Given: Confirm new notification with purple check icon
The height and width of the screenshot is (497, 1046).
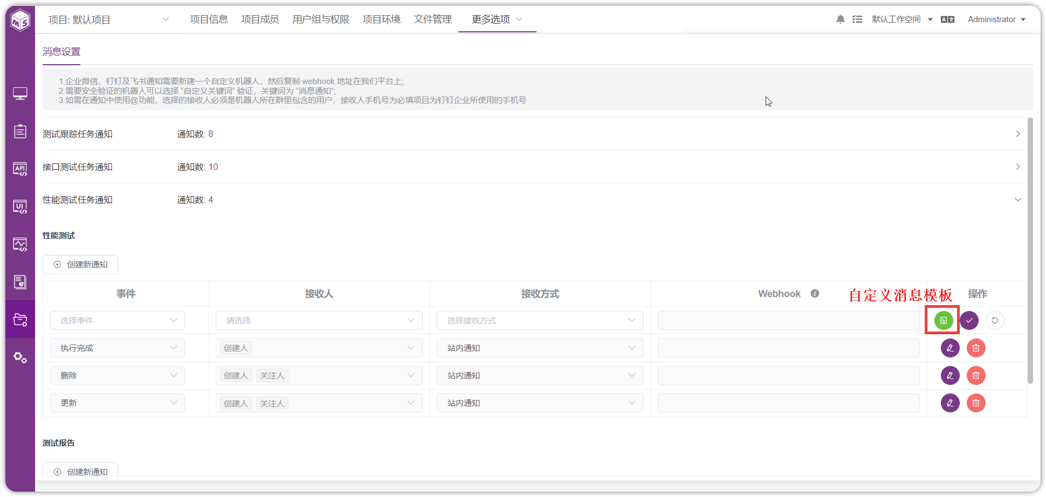Looking at the screenshot, I should pyautogui.click(x=969, y=320).
